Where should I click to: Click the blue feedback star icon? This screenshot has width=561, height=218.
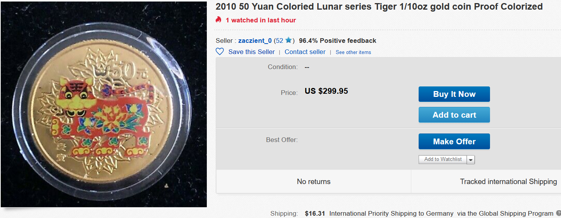point(288,40)
